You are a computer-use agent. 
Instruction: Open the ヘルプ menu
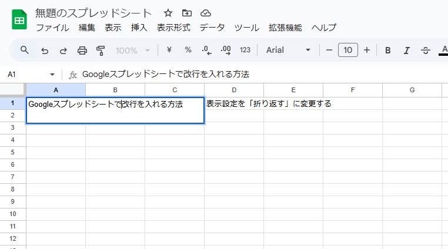click(324, 28)
